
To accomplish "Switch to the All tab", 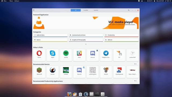I will tap(76, 10).
